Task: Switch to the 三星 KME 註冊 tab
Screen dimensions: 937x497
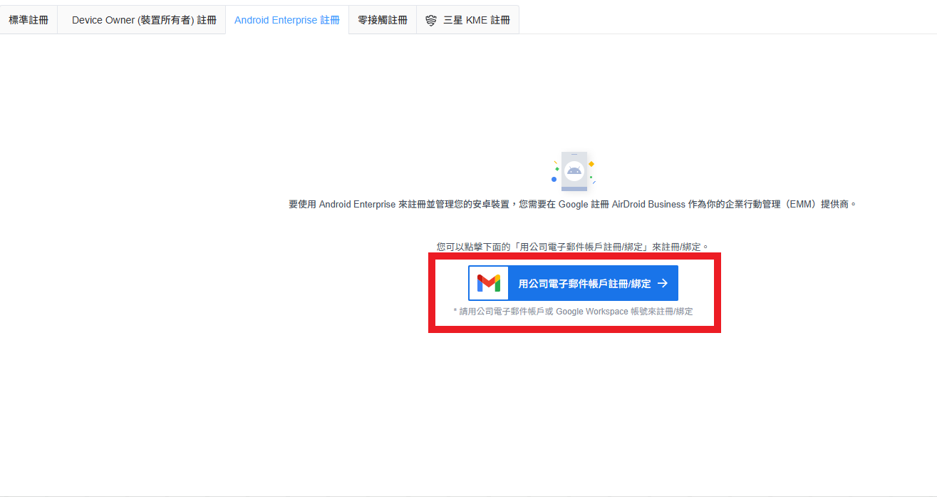Action: (468, 20)
